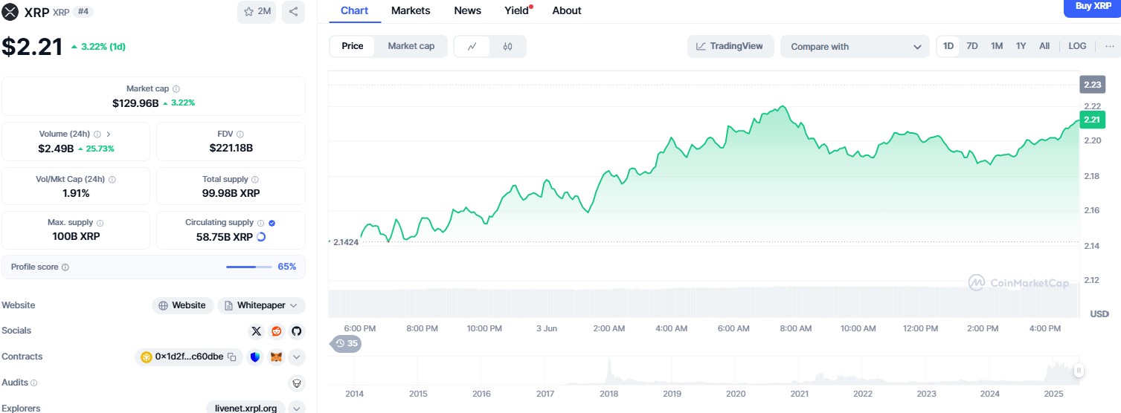Open the News tab

pyautogui.click(x=467, y=10)
